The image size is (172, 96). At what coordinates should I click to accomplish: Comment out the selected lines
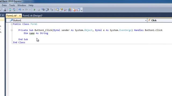[x=10, y=10]
